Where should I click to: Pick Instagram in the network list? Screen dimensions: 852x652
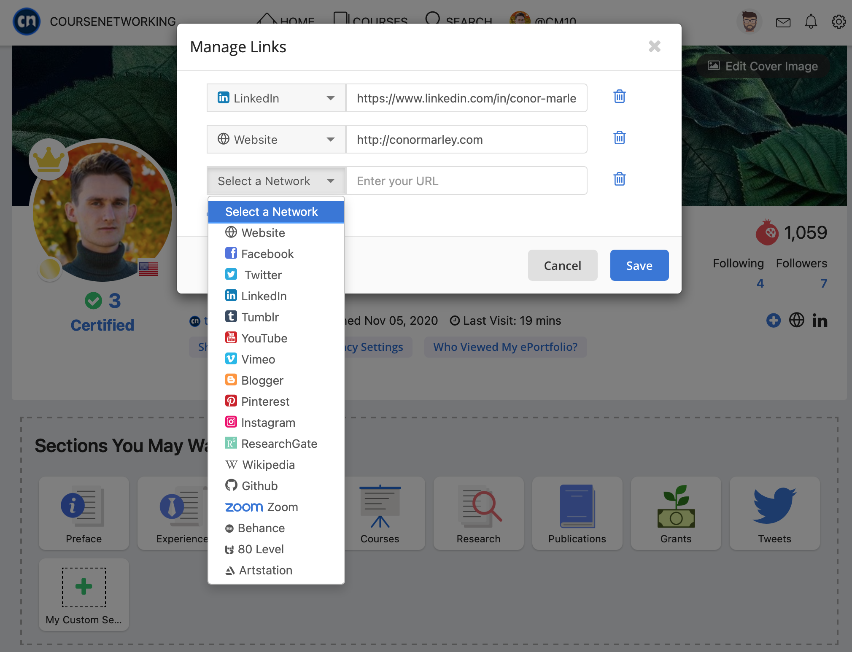pyautogui.click(x=276, y=423)
